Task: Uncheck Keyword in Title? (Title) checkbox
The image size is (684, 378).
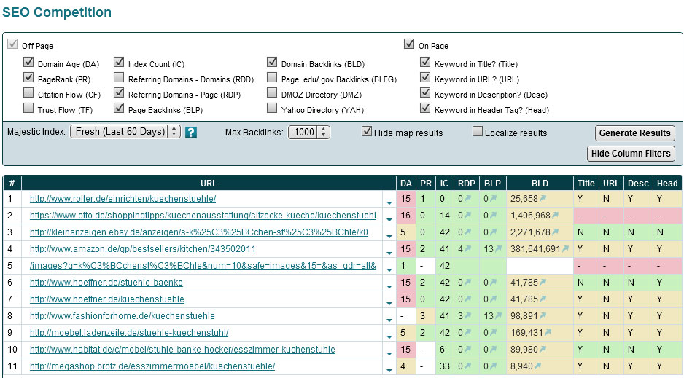Action: pyautogui.click(x=425, y=63)
